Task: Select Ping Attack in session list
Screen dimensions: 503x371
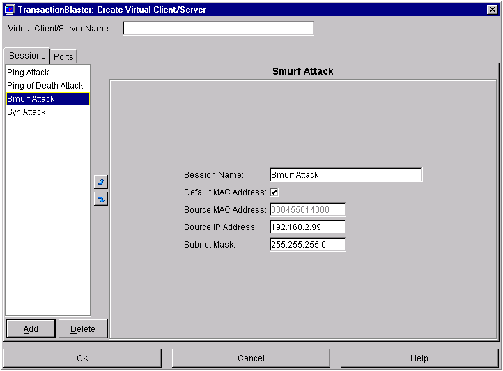Action: point(48,73)
